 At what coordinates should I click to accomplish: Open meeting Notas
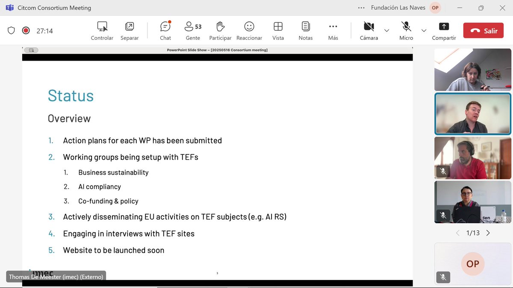click(x=306, y=31)
